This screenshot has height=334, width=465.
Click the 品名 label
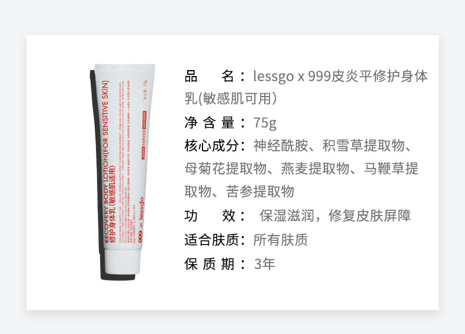(209, 77)
